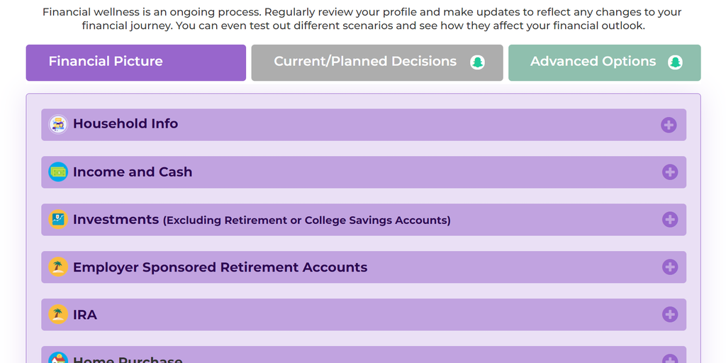Expand Household Info with plus button
726x363 pixels.
pos(669,125)
